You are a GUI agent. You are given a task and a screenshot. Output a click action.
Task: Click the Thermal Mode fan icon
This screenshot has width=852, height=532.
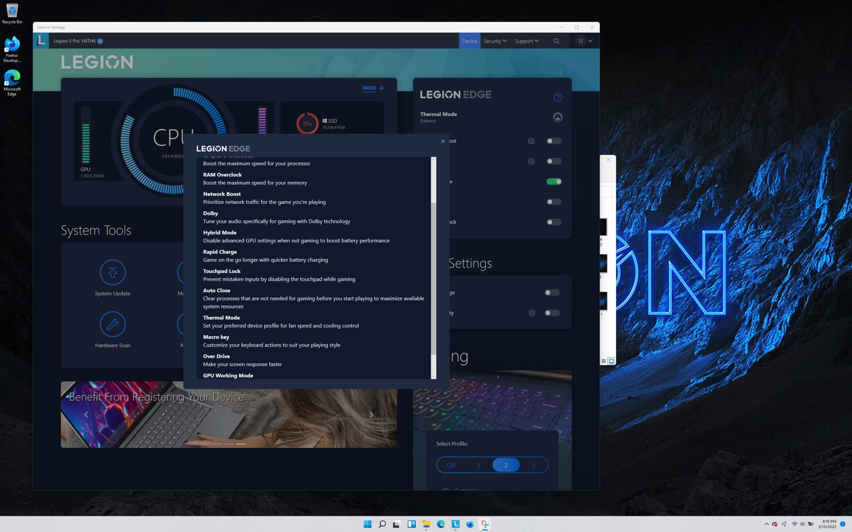pos(558,117)
